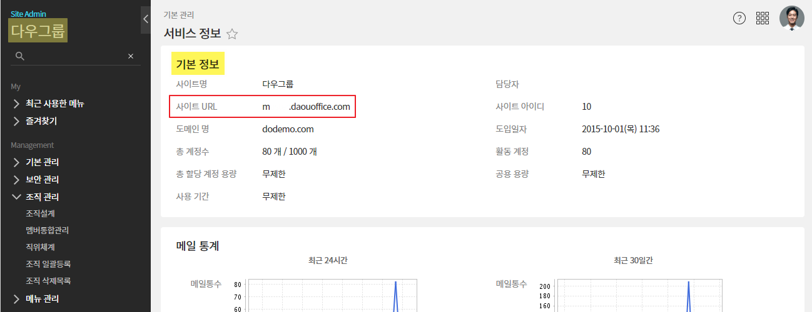
Task: Open the help question mark icon
Action: [739, 18]
